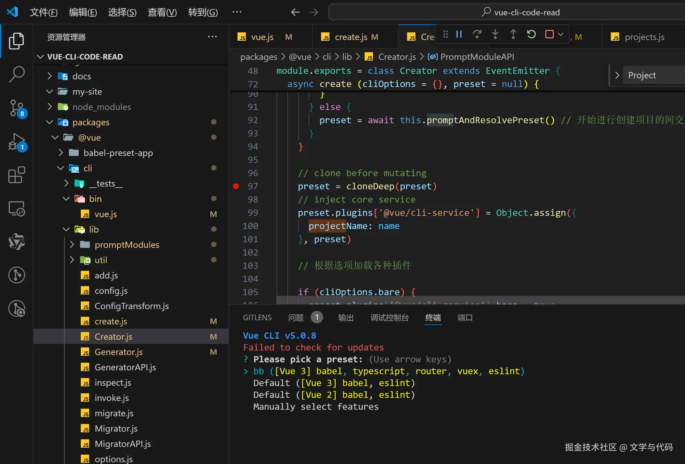Click the debug Step Into arrow
The width and height of the screenshot is (685, 464).
coord(495,34)
